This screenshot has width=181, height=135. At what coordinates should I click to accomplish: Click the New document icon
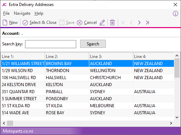[5, 22]
